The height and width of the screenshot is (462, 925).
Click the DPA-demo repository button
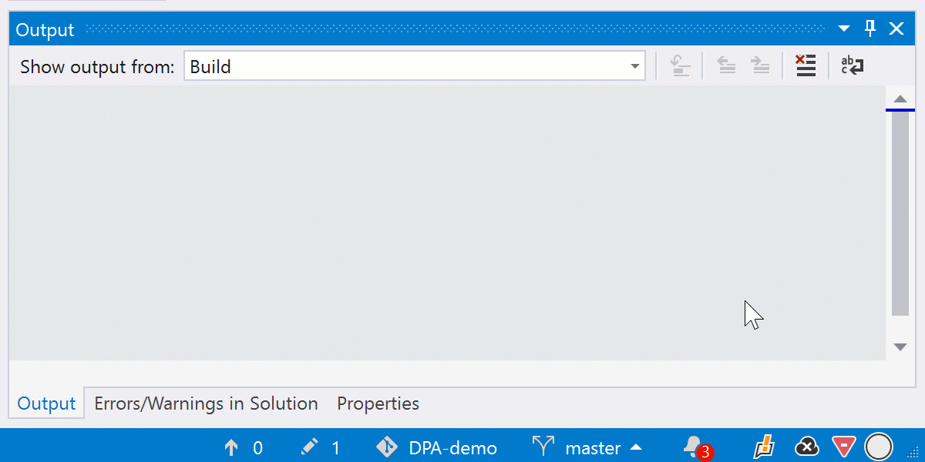tap(437, 447)
